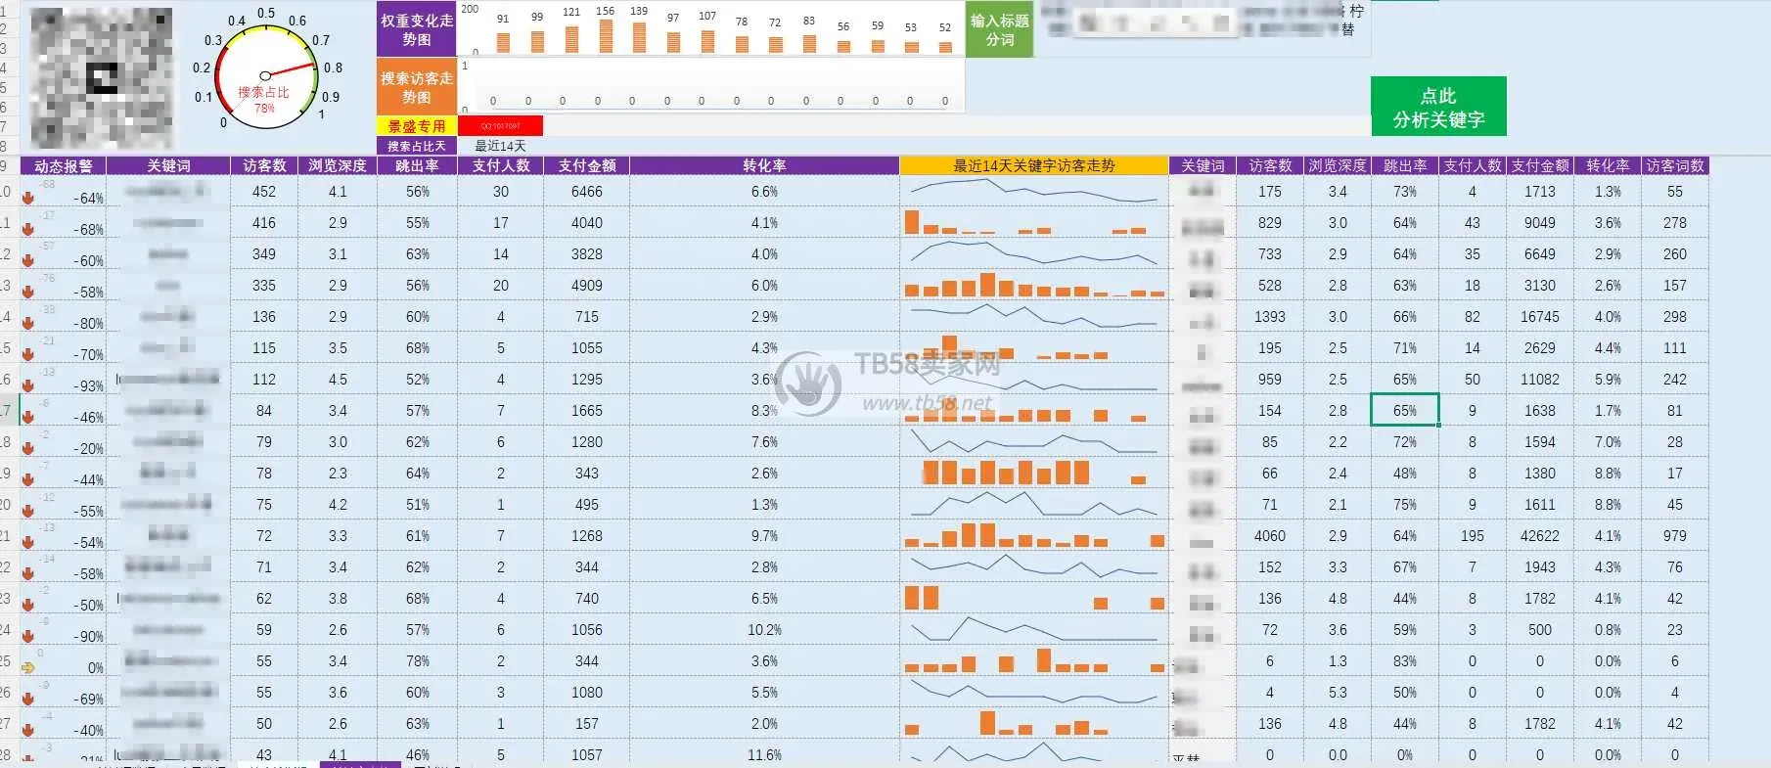1771x768 pixels.
Task: Click the 输入标题分词 green button
Action: pos(999,29)
